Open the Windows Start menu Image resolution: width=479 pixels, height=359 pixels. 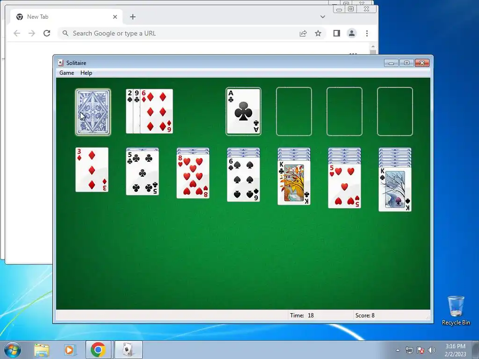(x=12, y=350)
